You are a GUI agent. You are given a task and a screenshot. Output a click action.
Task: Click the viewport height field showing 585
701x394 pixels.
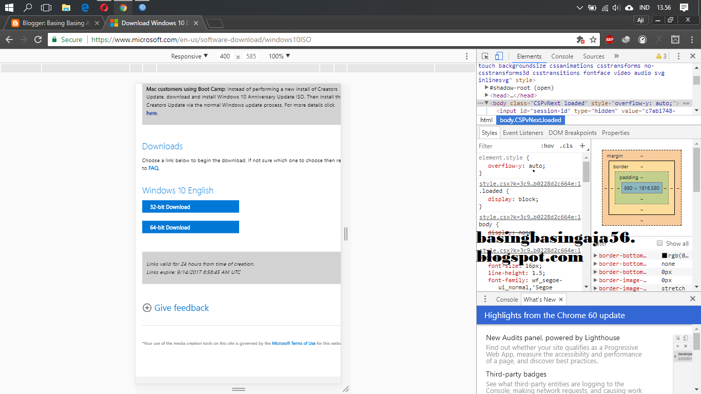pyautogui.click(x=251, y=56)
